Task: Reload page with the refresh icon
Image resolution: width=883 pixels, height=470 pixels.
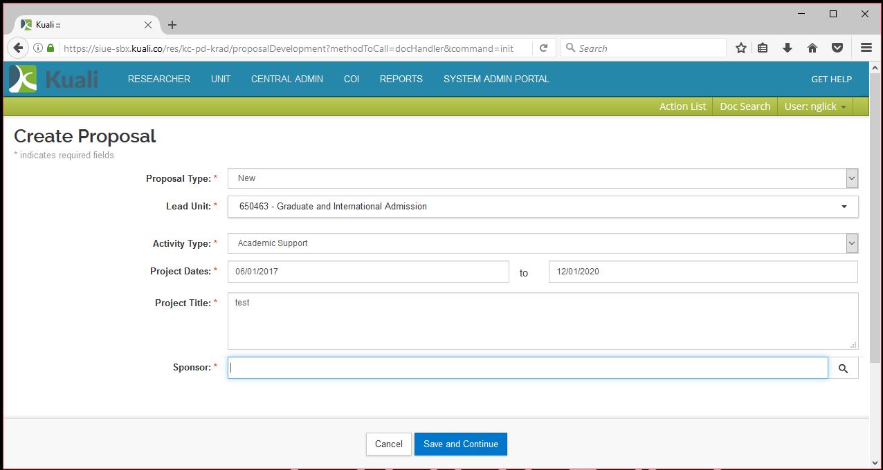Action: 544,48
